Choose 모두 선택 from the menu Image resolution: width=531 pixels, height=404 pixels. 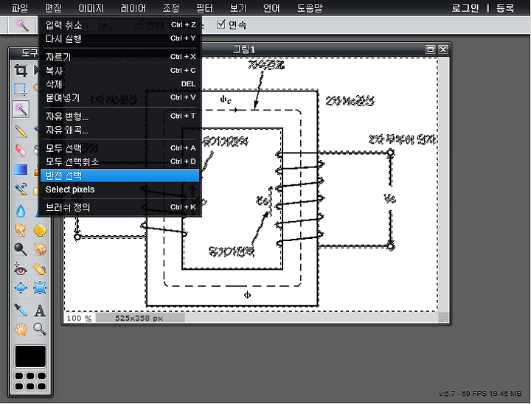[x=120, y=148]
